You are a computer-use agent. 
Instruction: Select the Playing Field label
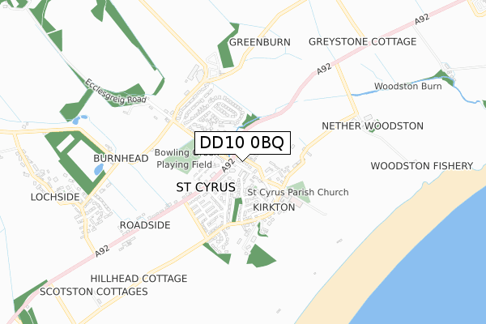(x=184, y=164)
